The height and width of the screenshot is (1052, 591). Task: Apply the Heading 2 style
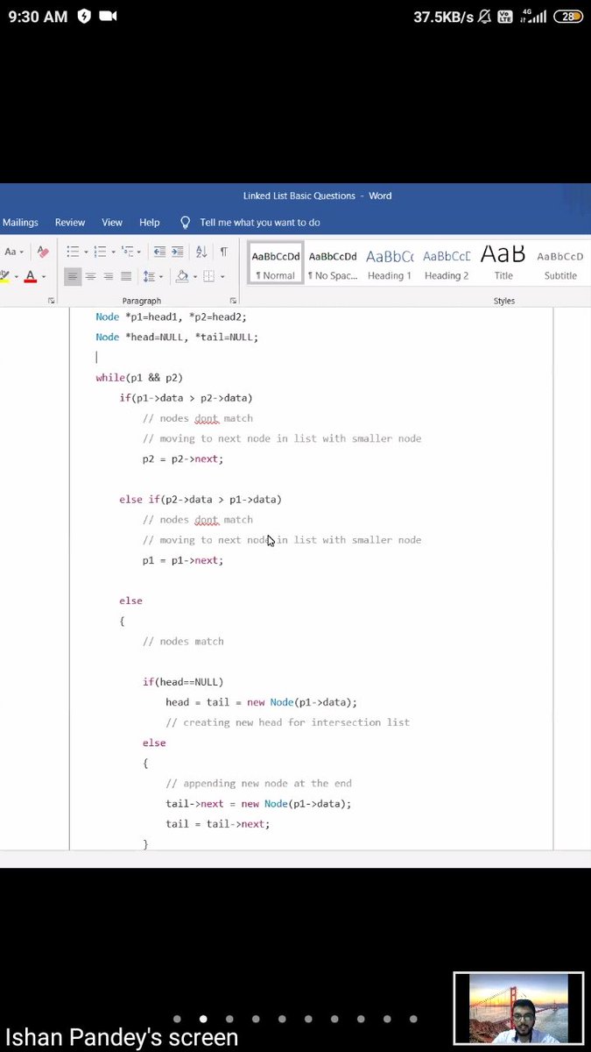[x=447, y=264]
